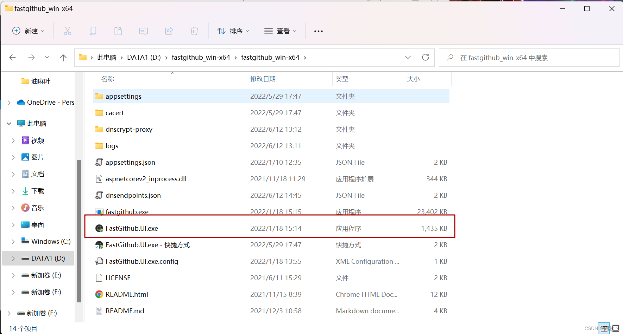Switch to details view button in status bar
The width and height of the screenshot is (623, 334).
(x=604, y=328)
